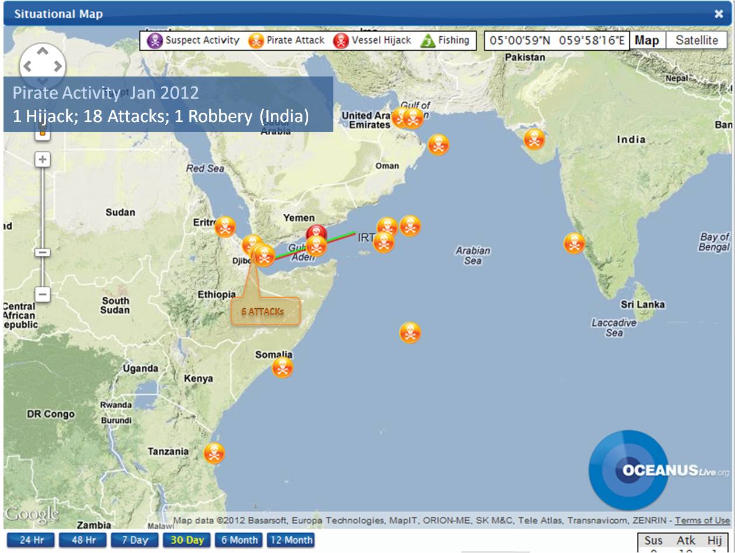Select easternmost attack marker in cluster beside IRT label
The width and height of the screenshot is (735, 553).
pyautogui.click(x=410, y=225)
